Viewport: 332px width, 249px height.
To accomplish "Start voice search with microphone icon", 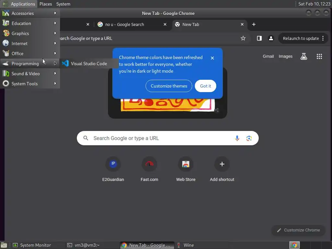I will click(237, 138).
